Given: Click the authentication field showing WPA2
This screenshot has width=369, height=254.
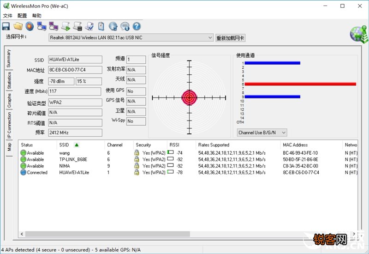Looking at the screenshot, I should [x=75, y=103].
